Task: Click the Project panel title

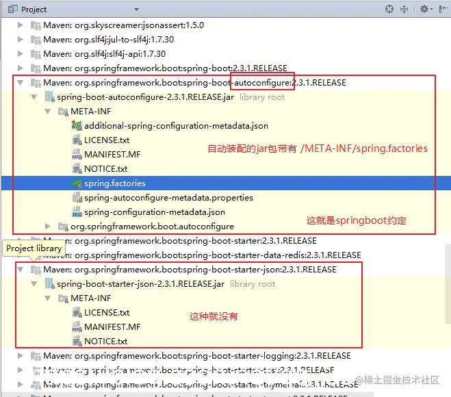Action: 34,10
